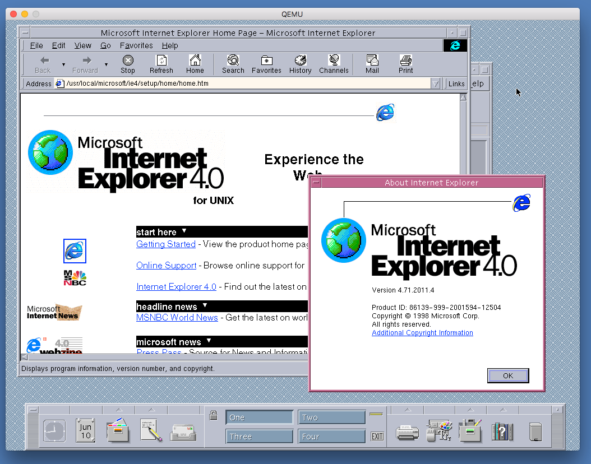Click OK in About dialog
591x464 pixels.
[x=508, y=375]
